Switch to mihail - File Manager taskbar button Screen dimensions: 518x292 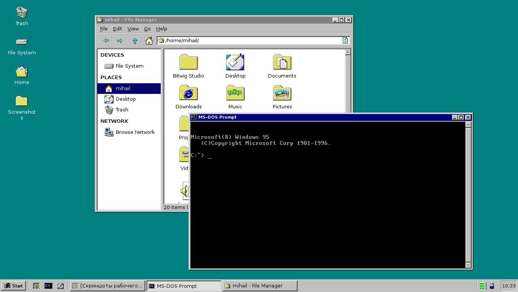click(260, 286)
